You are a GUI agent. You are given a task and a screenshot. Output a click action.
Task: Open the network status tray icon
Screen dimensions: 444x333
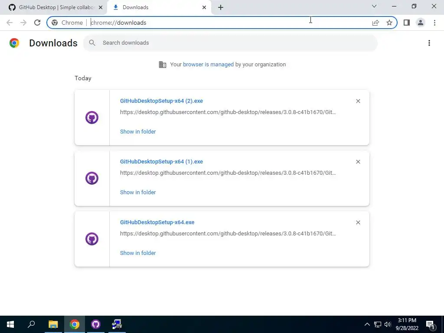(378, 324)
